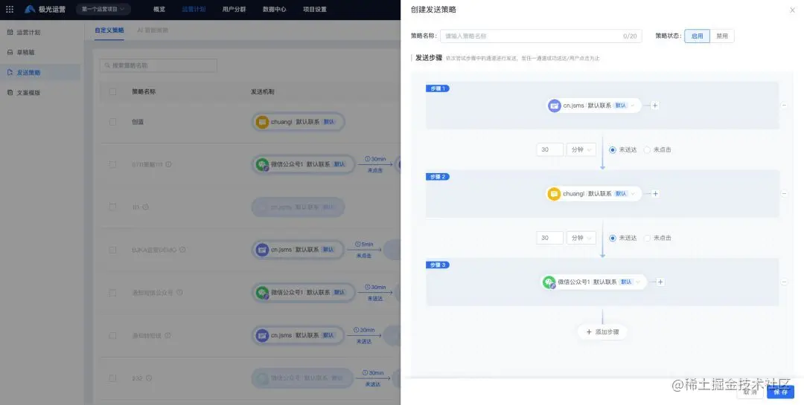Image resolution: width=804 pixels, height=405 pixels.
Task: Click the cn.jsms SMS channel icon in step 1
Action: coord(555,106)
